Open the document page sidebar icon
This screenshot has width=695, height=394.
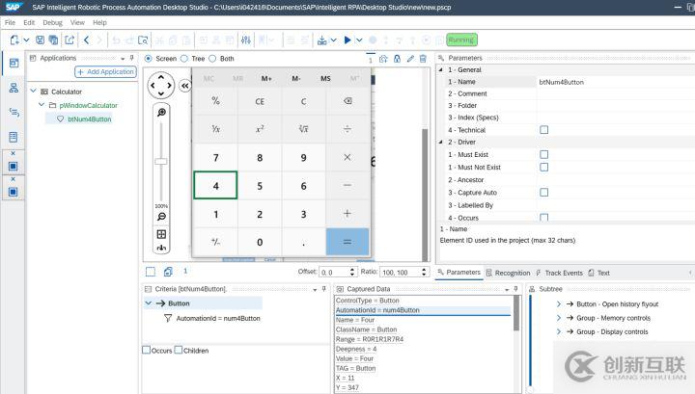coord(14,137)
